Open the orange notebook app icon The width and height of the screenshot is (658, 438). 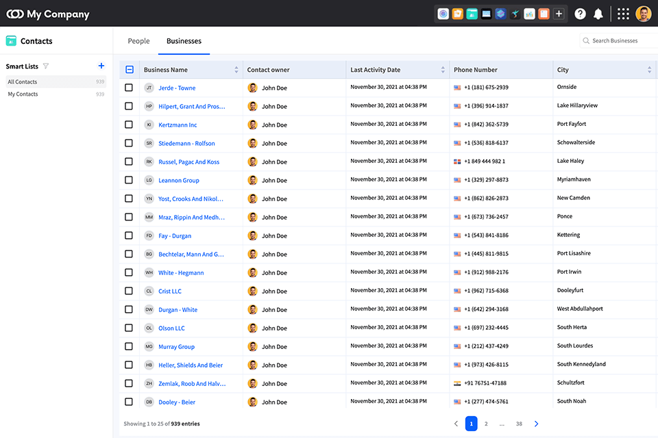tap(544, 14)
